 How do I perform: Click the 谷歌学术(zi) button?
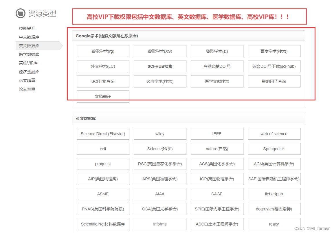pyautogui.click(x=217, y=51)
